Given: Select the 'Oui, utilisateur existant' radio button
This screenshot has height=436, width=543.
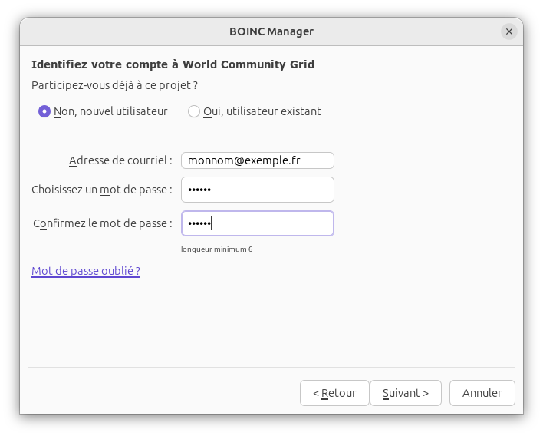Looking at the screenshot, I should pos(194,111).
